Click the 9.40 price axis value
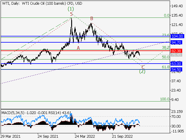The width and height of the screenshot is (186, 140). [x=175, y=99]
